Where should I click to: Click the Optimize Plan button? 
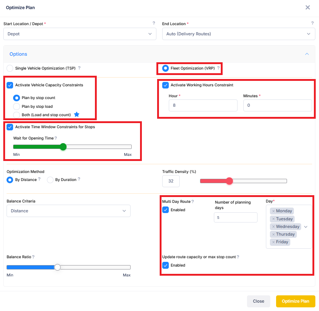tap(295, 301)
